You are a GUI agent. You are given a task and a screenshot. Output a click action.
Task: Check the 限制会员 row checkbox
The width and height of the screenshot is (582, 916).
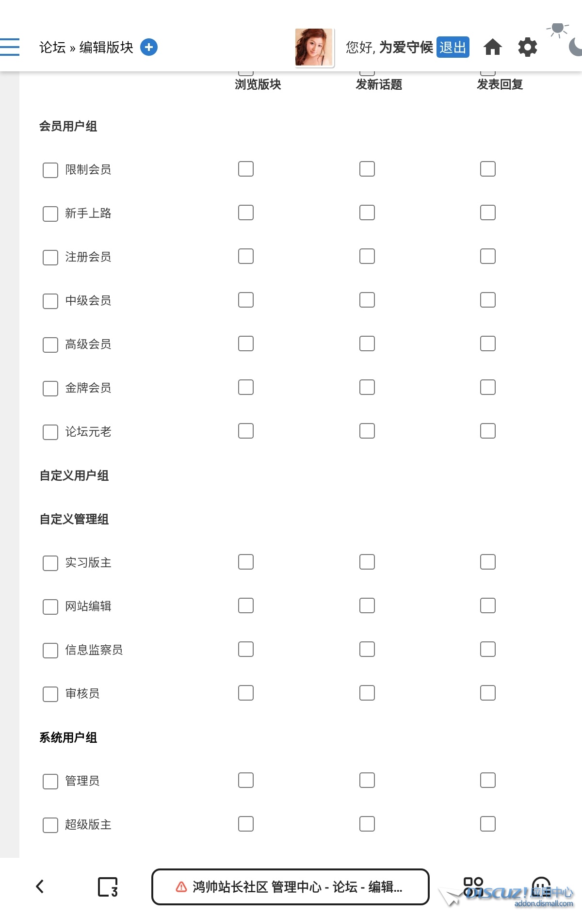pyautogui.click(x=50, y=170)
